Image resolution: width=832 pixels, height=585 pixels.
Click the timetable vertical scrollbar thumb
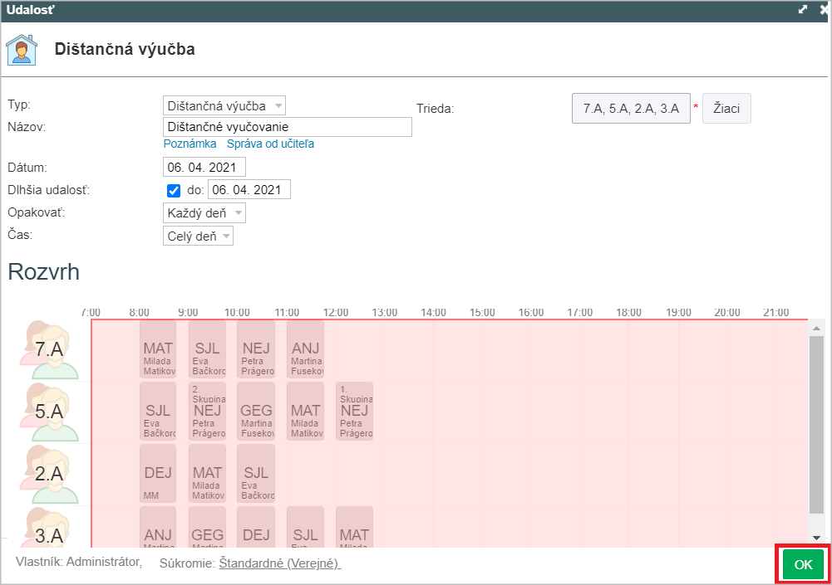[x=816, y=424]
